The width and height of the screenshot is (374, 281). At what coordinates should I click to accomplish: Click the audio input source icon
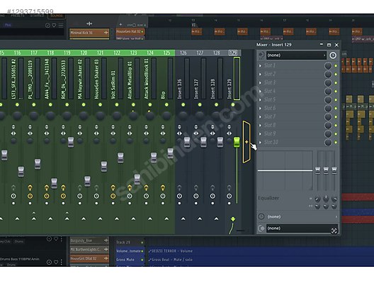tap(261, 55)
